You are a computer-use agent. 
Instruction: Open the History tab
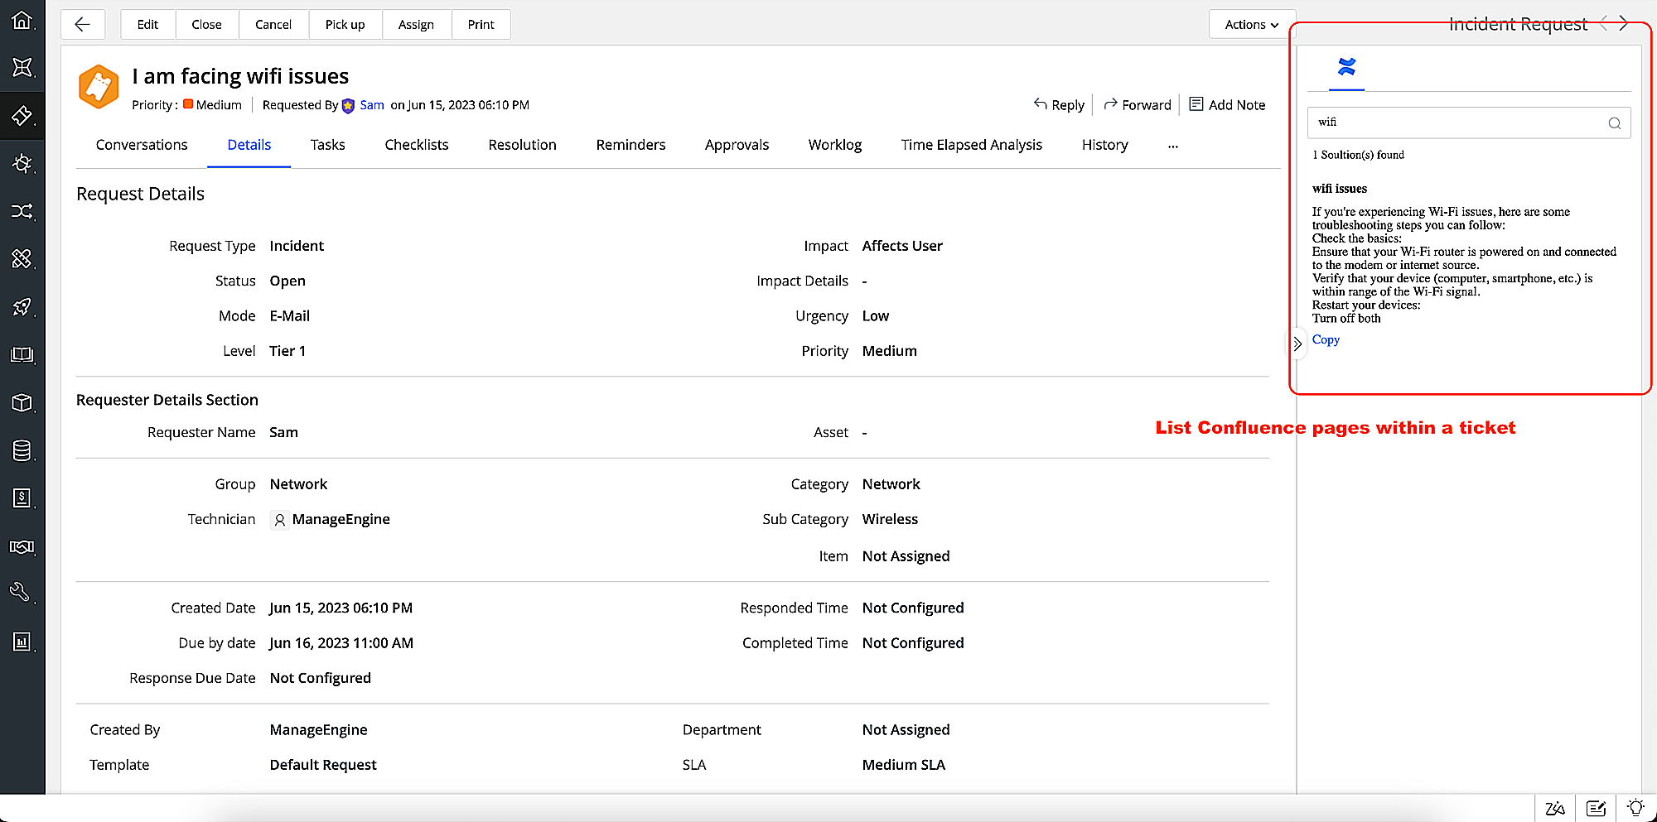(1104, 145)
